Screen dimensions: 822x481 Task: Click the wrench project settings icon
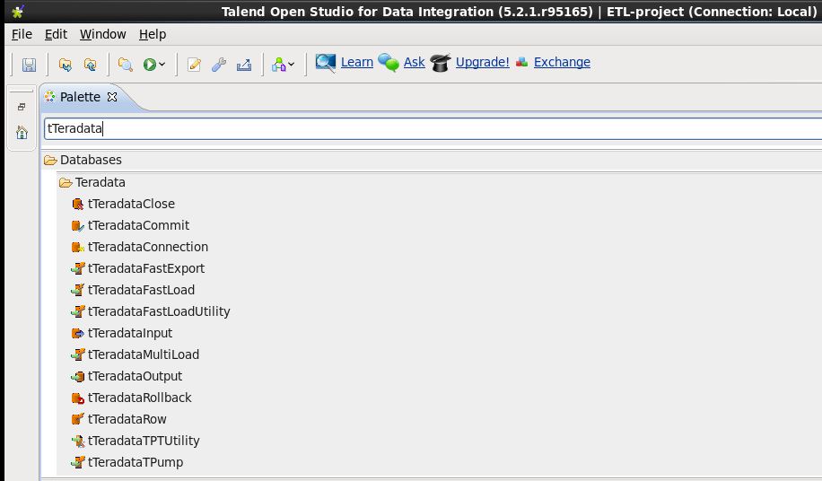(x=219, y=65)
